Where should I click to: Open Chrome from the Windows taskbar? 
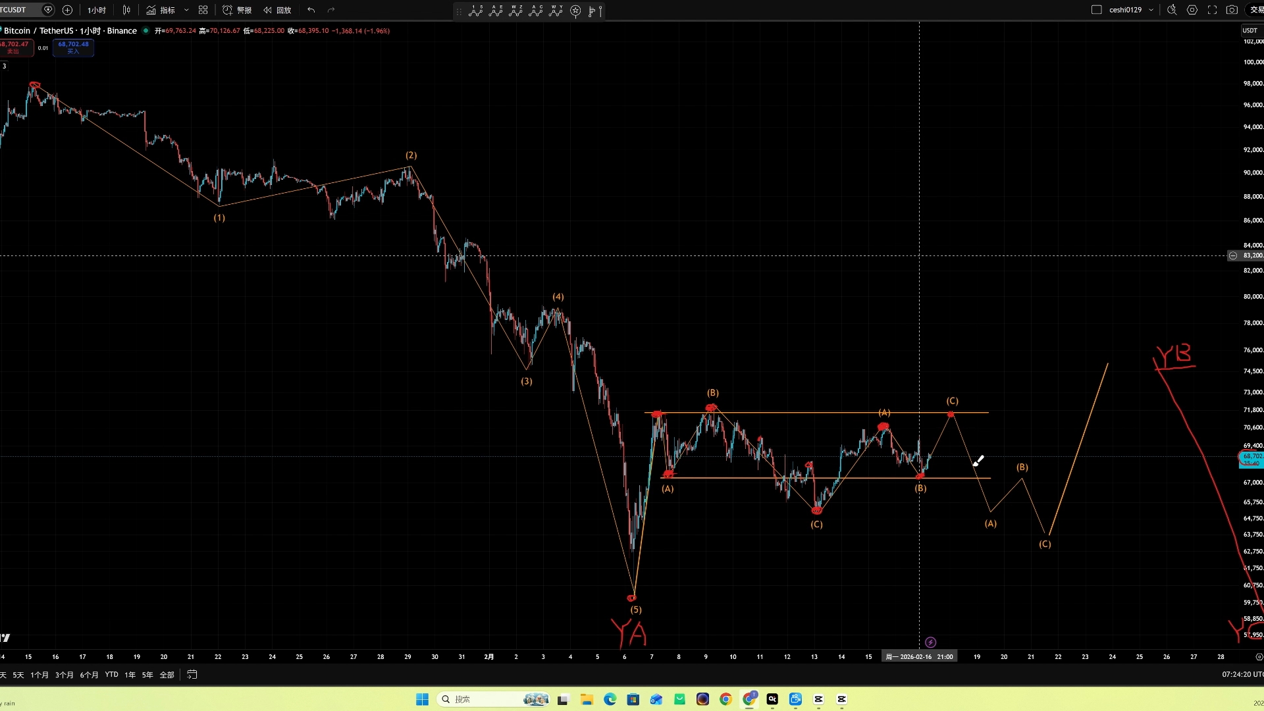pyautogui.click(x=725, y=699)
